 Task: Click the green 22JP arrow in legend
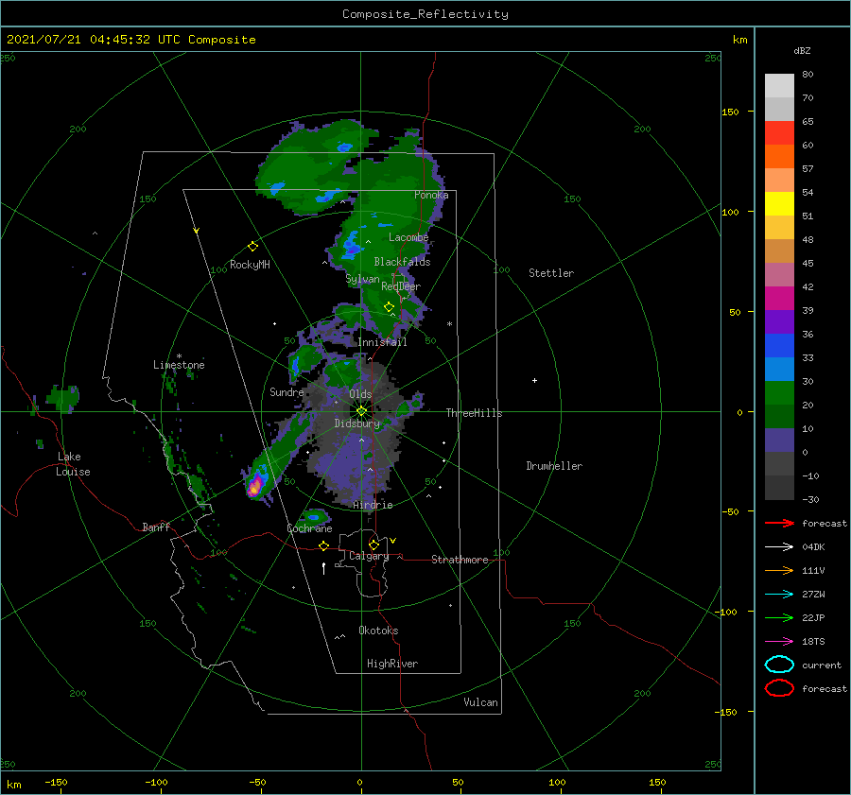click(x=779, y=617)
